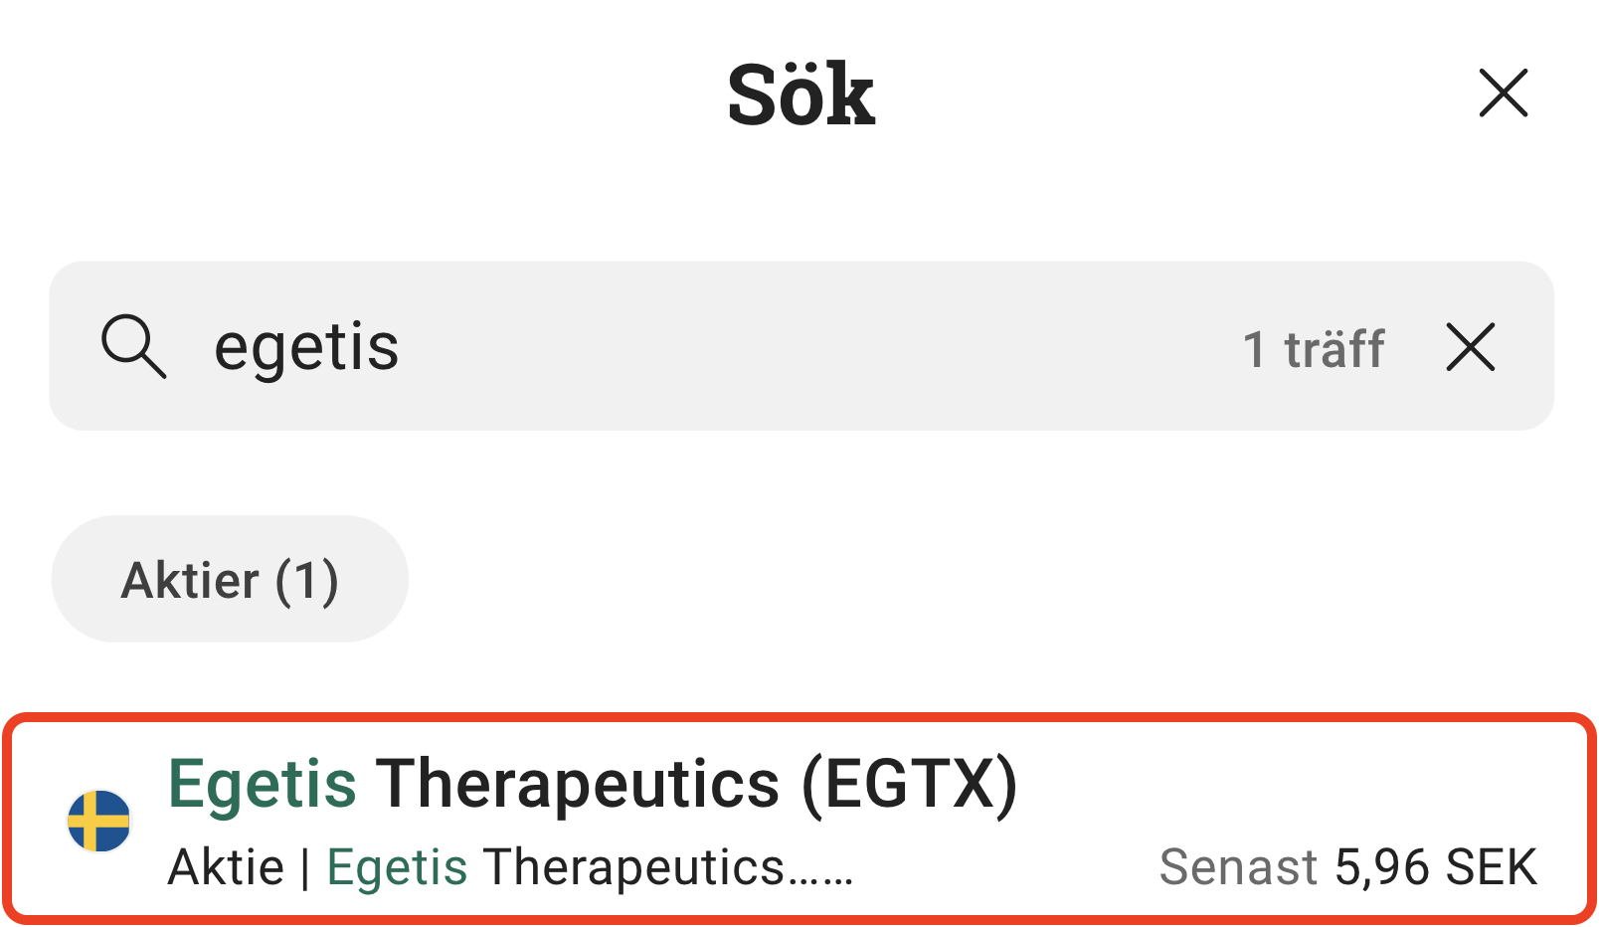
Task: Click the "5,96 SEK" value
Action: 1435,867
